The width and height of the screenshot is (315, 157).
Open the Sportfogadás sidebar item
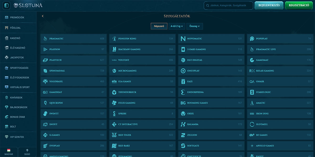(x=19, y=68)
